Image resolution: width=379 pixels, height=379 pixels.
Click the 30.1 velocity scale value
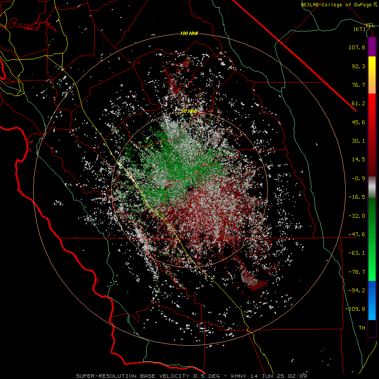pos(358,141)
